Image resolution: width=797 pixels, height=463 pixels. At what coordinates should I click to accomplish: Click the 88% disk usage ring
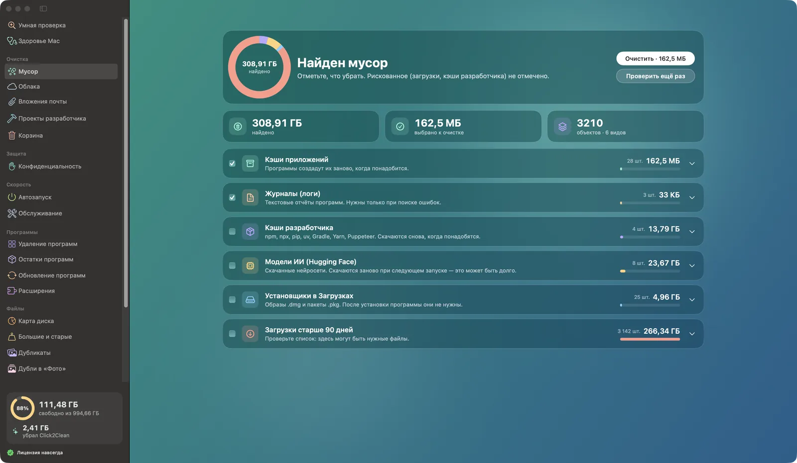coord(22,408)
